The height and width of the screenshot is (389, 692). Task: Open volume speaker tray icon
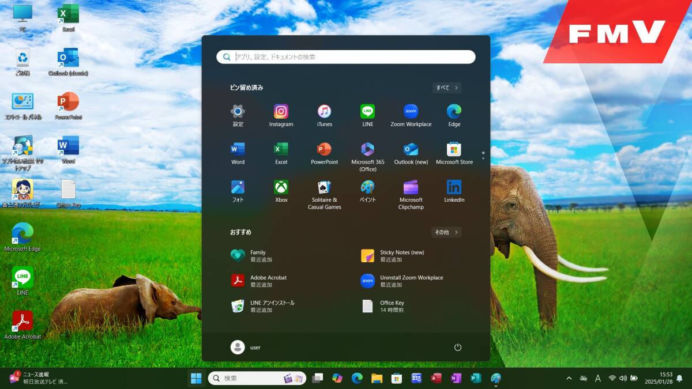(x=623, y=378)
